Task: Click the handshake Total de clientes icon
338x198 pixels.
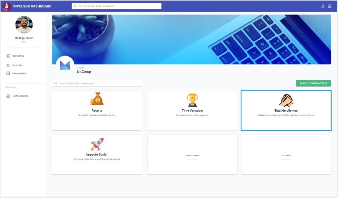Action: [286, 101]
